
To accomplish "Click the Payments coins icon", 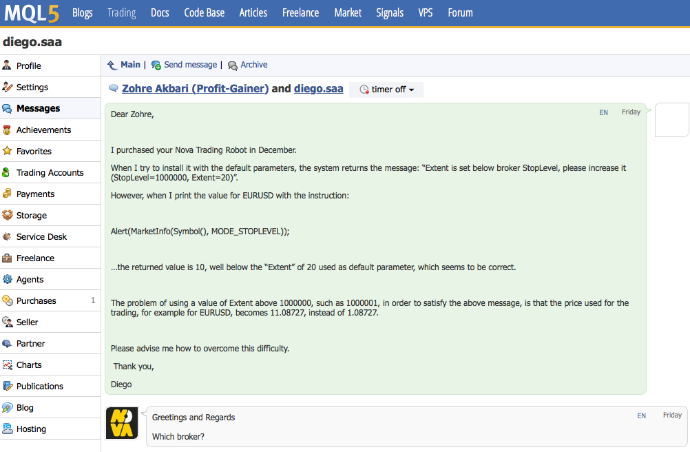I will (x=7, y=194).
